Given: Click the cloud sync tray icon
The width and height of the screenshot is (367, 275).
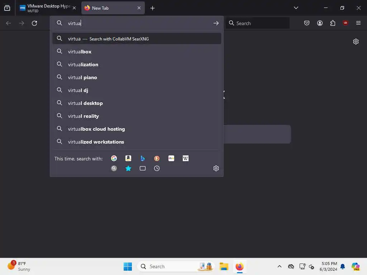Looking at the screenshot, I should click(291, 266).
